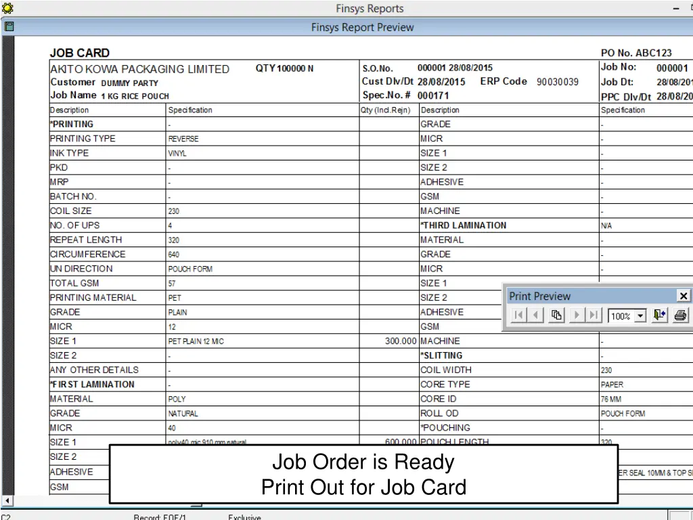This screenshot has width=693, height=520.
Task: Open the 100% zoom dropdown
Action: tap(640, 316)
